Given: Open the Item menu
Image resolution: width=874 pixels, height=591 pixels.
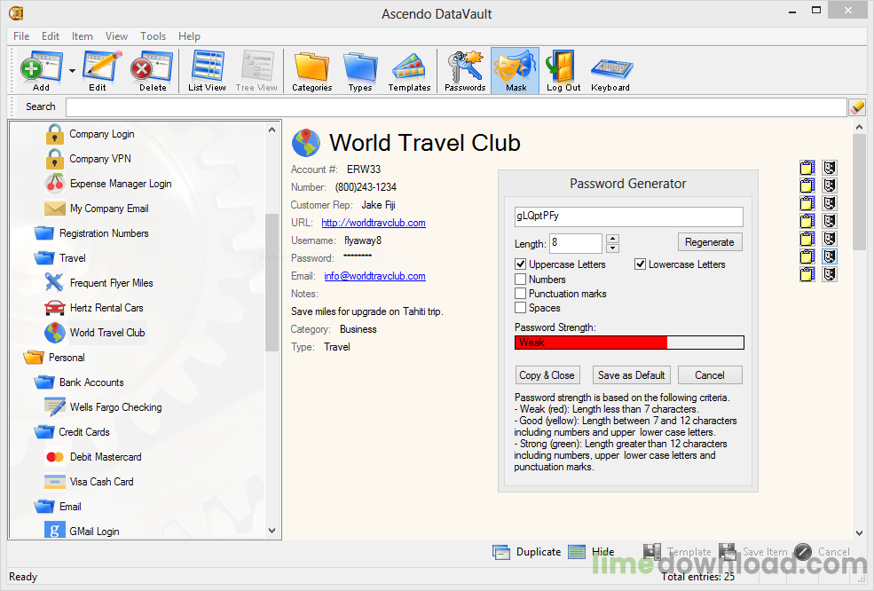Looking at the screenshot, I should click(82, 36).
